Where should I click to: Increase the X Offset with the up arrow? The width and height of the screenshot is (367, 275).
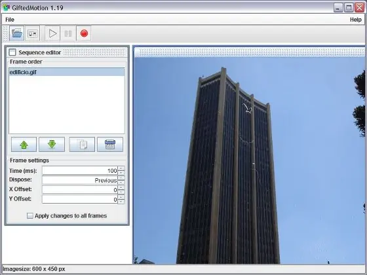pos(121,187)
